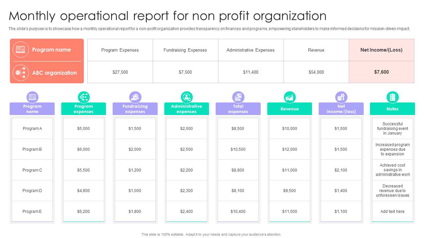424x238 pixels.
Task: Click the organization chart icon beside ABC organization
Action: (21, 73)
